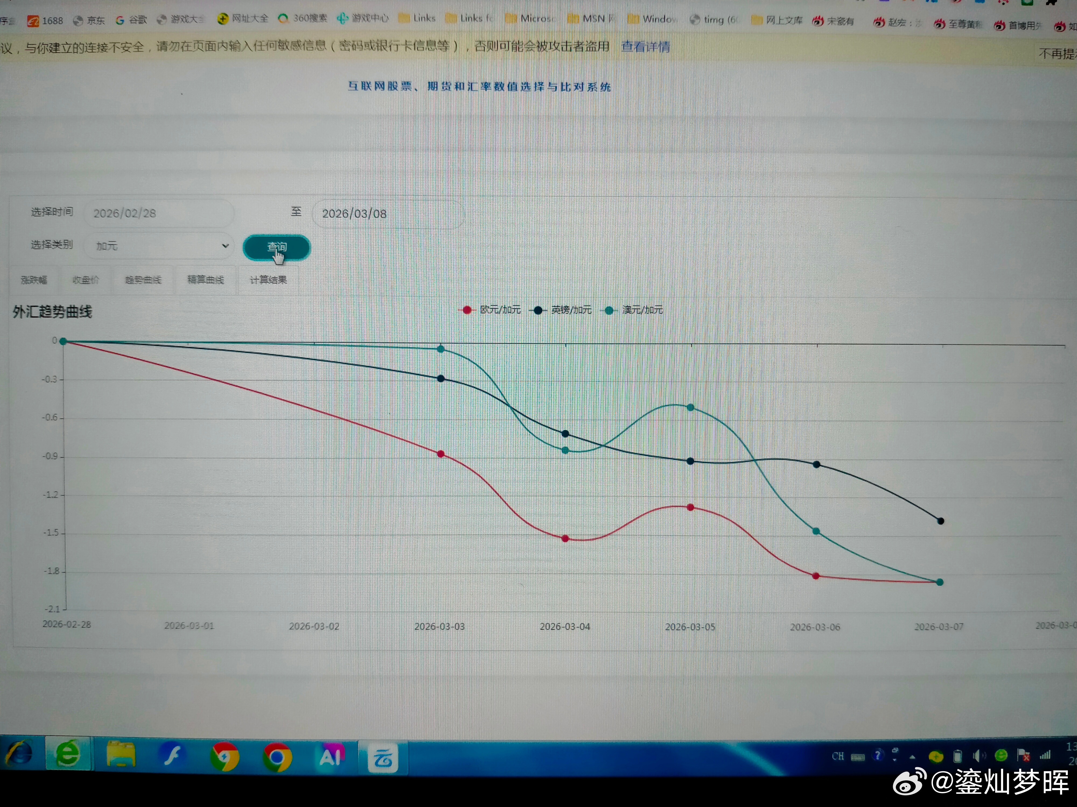Viewport: 1077px width, 807px height.
Task: Switch to the 收盘价 tab
Action: point(85,280)
